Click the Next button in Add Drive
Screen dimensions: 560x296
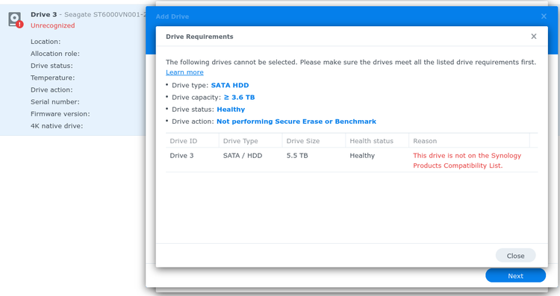[x=515, y=276]
